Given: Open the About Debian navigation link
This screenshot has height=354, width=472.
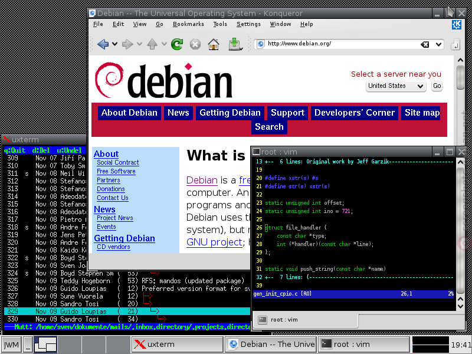Looking at the screenshot, I should pos(129,113).
